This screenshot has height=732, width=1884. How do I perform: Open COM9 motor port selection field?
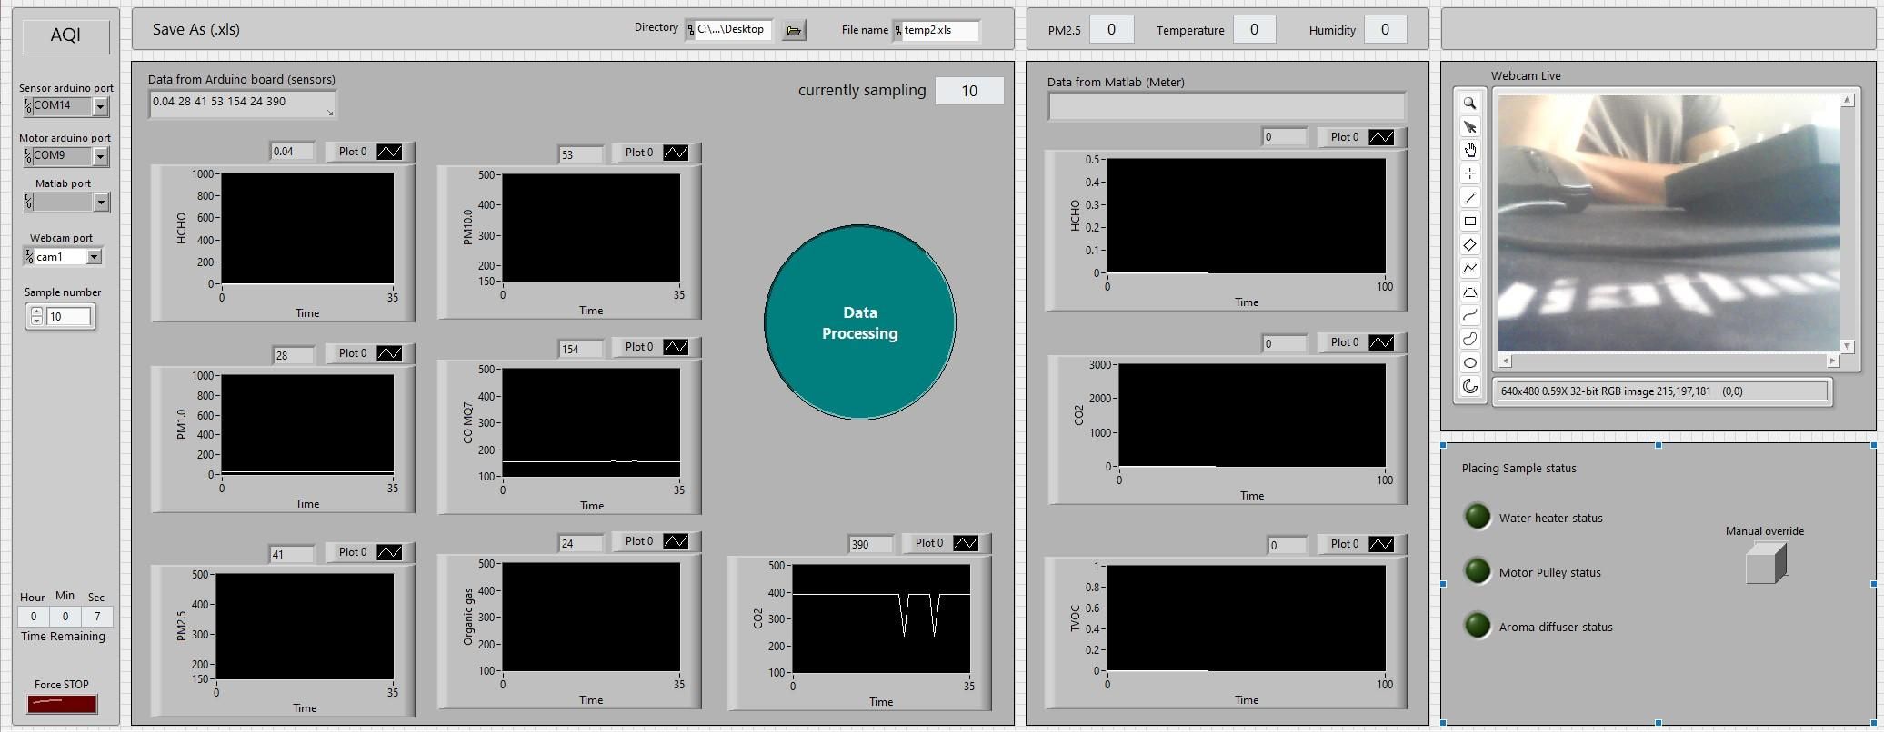tap(62, 155)
